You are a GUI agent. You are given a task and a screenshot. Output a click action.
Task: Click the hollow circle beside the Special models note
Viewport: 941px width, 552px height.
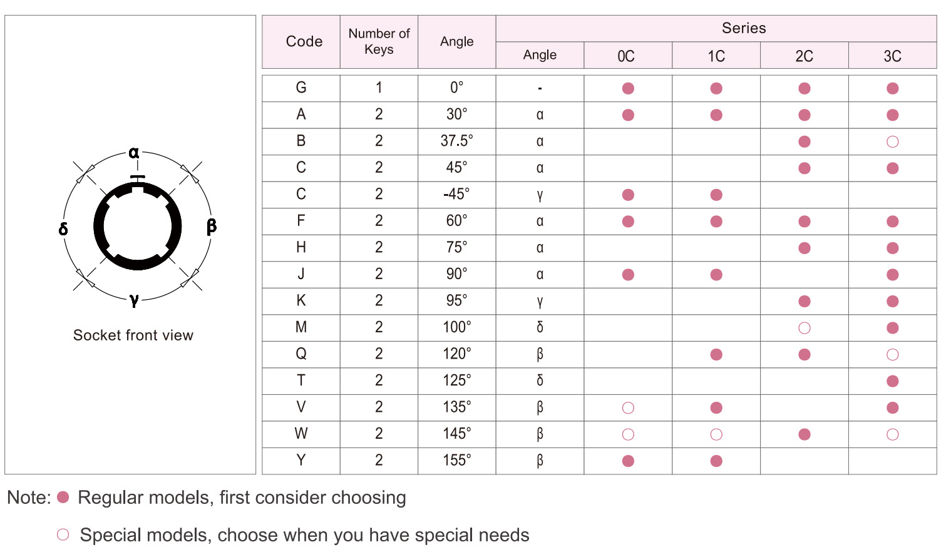(63, 534)
